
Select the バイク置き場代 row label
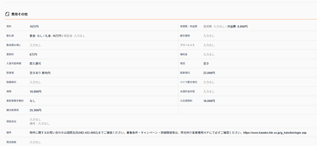point(188,82)
